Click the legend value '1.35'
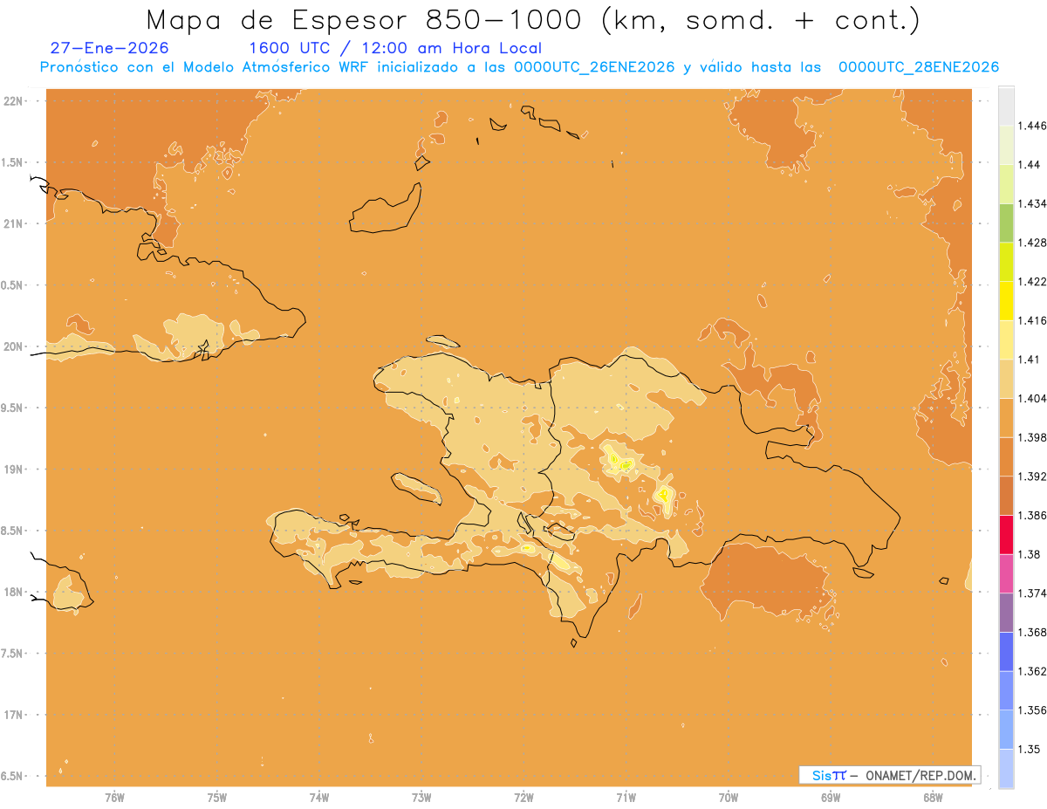The image size is (1047, 809). 1030,749
